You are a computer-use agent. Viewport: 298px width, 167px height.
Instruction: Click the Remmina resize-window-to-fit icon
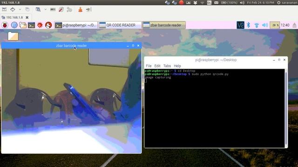coord(4,9)
